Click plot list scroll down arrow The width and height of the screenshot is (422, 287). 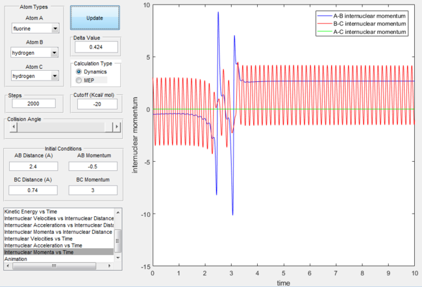tap(118, 258)
